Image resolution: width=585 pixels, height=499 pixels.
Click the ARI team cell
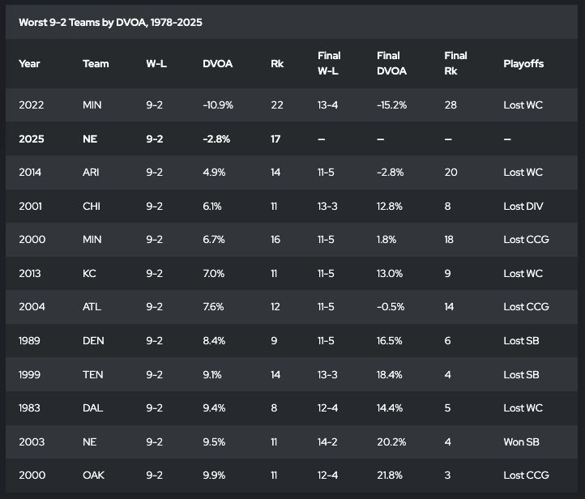click(91, 173)
